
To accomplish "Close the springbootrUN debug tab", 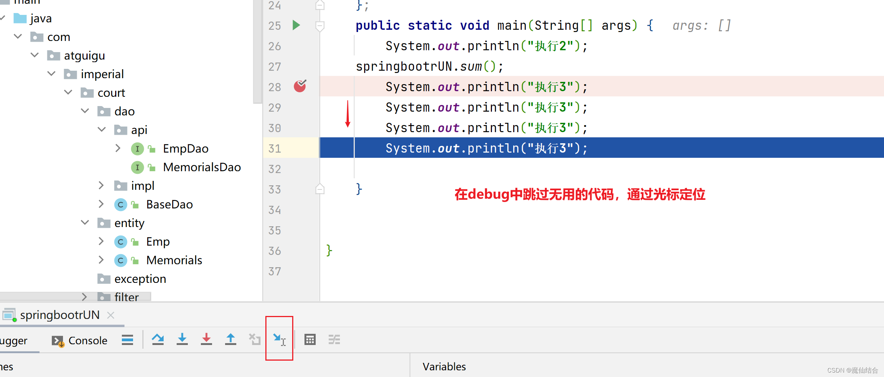I will [x=111, y=315].
